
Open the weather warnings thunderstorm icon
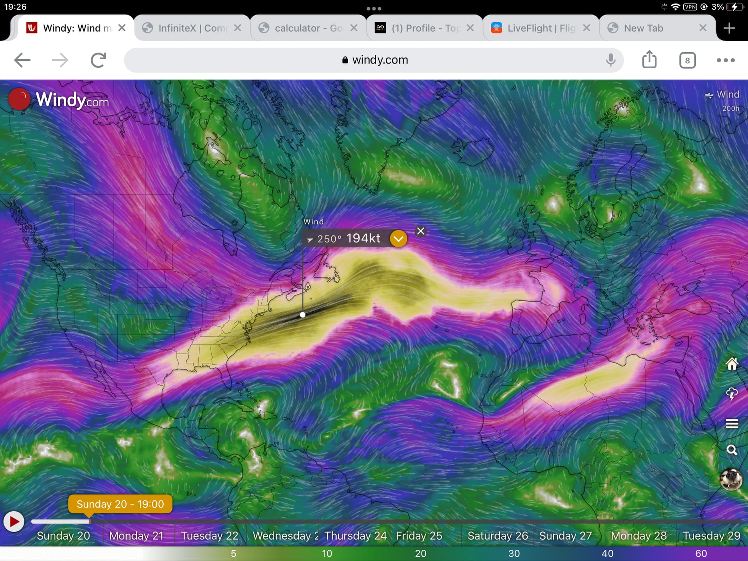(732, 394)
